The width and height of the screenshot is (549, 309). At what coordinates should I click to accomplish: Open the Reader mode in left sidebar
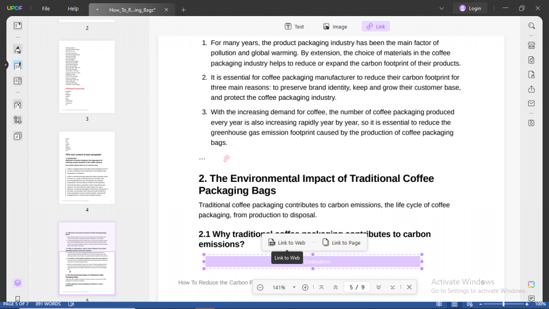pos(18,26)
